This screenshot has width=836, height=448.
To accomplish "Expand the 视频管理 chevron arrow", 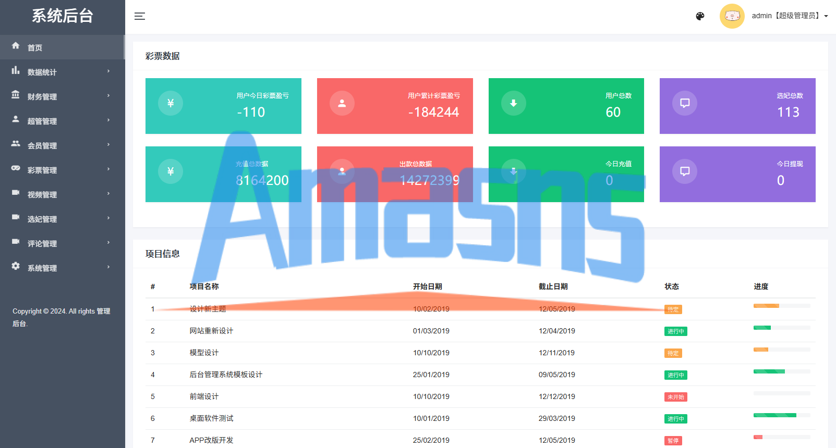I will click(108, 193).
